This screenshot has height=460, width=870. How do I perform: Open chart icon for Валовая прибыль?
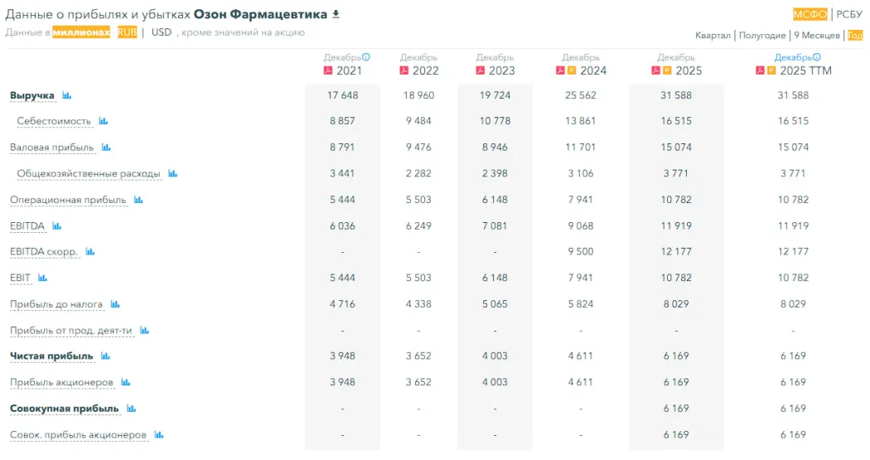pyautogui.click(x=106, y=148)
